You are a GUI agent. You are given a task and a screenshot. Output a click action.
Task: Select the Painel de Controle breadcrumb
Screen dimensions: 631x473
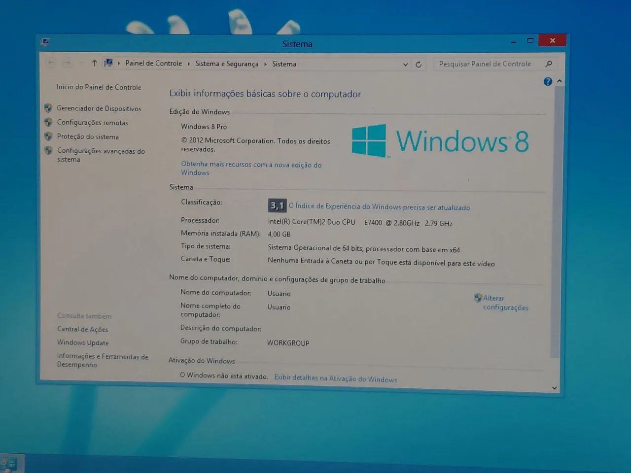[153, 63]
